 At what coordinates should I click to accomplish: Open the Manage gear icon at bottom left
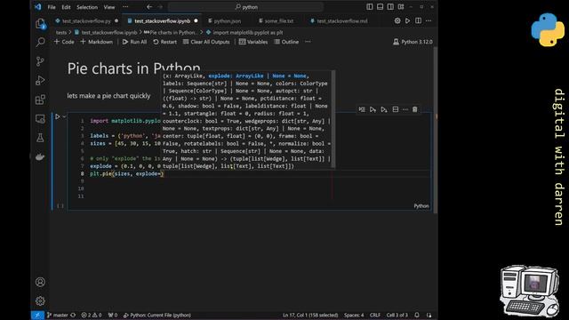coord(40,300)
